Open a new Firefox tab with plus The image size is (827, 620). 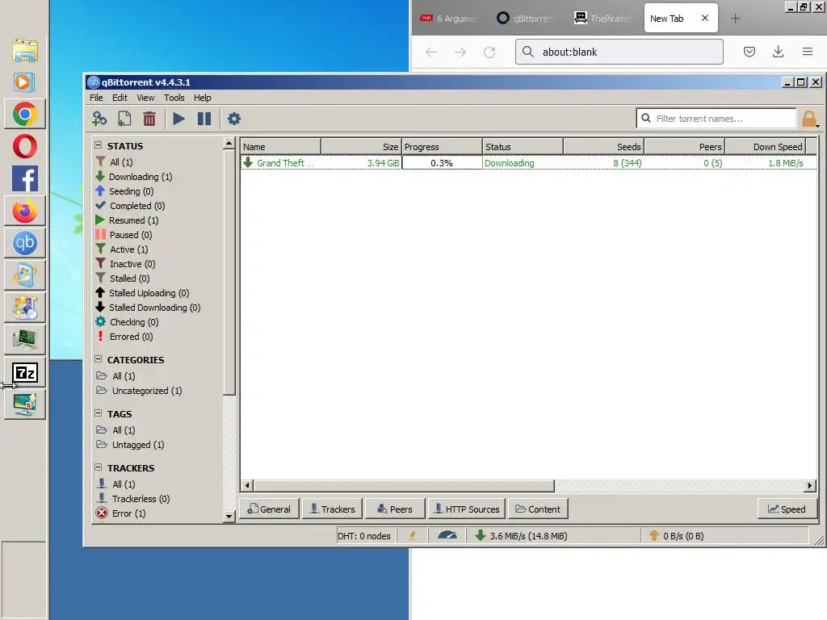735,19
